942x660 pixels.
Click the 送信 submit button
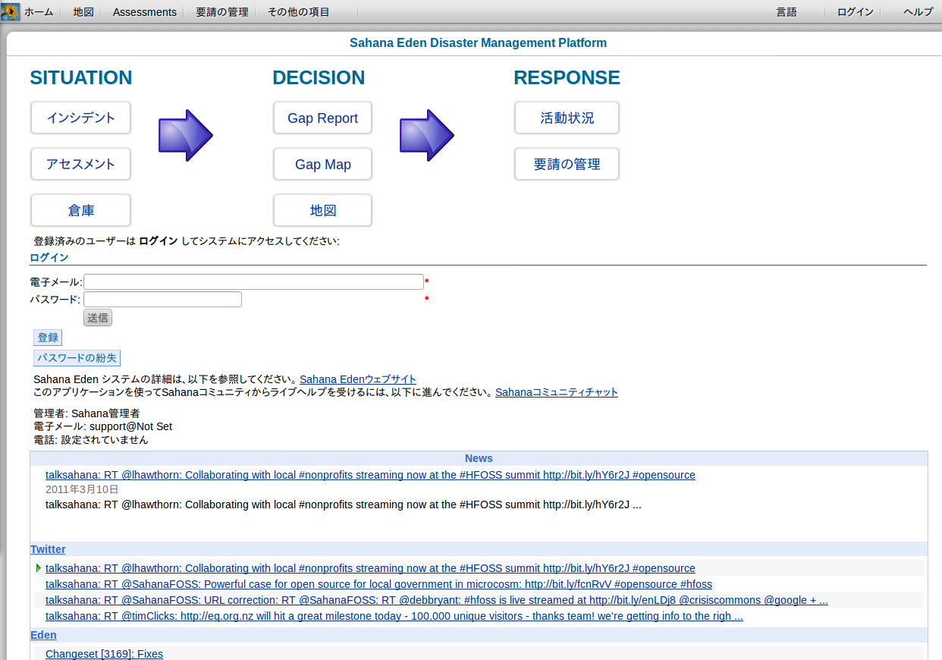(x=98, y=318)
